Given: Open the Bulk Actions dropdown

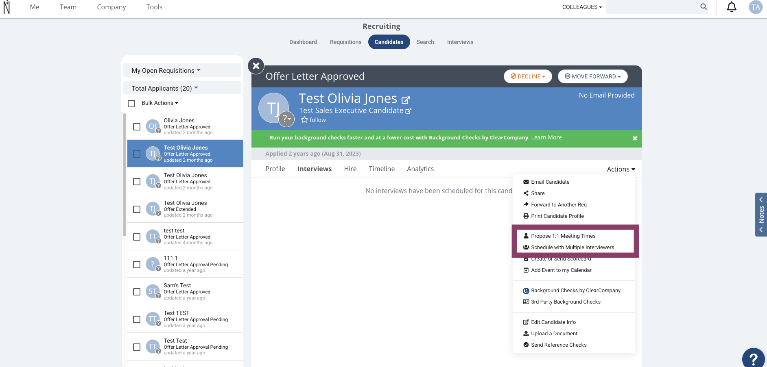Looking at the screenshot, I should pyautogui.click(x=160, y=103).
